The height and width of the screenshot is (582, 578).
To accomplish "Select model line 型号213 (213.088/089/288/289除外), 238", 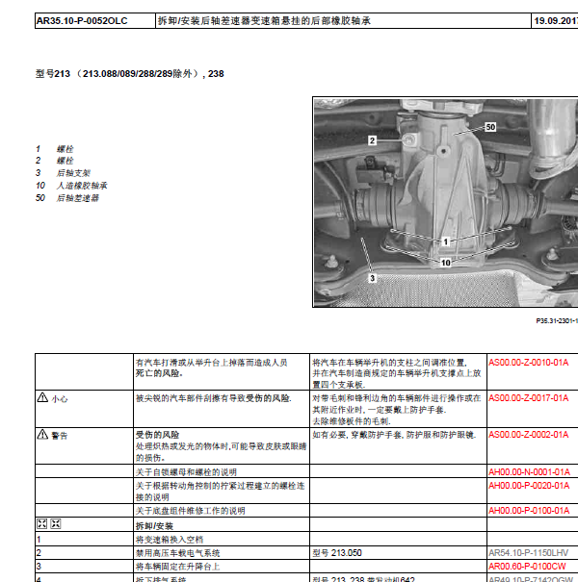I will [x=129, y=73].
